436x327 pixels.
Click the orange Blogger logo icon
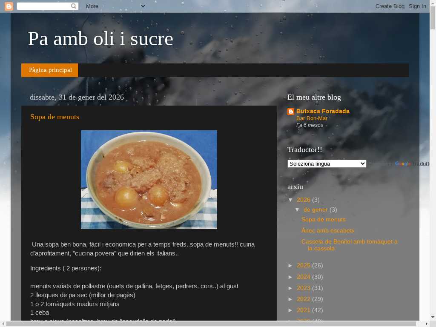[9, 6]
